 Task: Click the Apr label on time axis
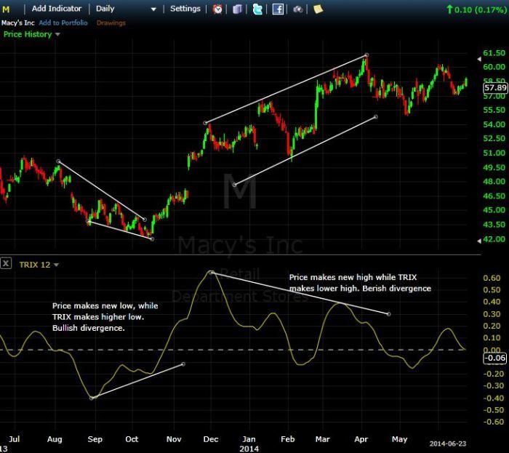[x=361, y=439]
